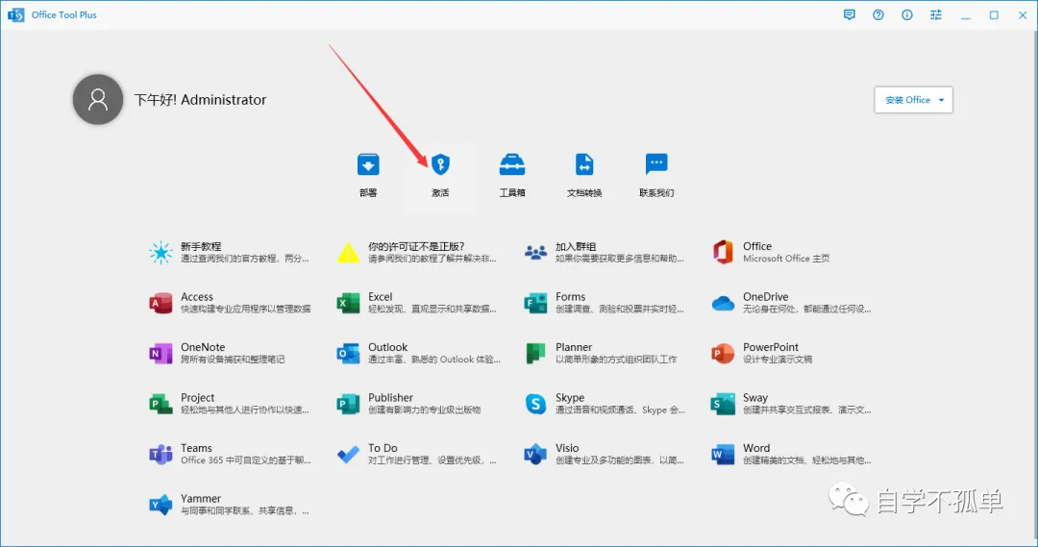This screenshot has width=1038, height=547.
Task: Click the 新手教程 title text
Action: 201,246
